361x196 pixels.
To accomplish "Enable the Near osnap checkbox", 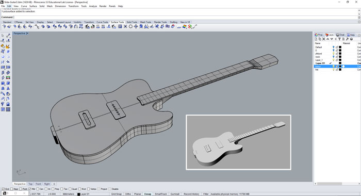I will tap(12, 189).
